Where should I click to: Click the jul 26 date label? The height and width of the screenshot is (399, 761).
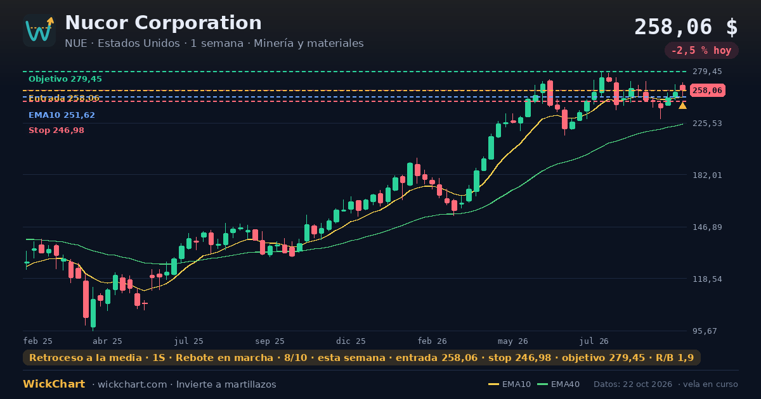coord(594,341)
